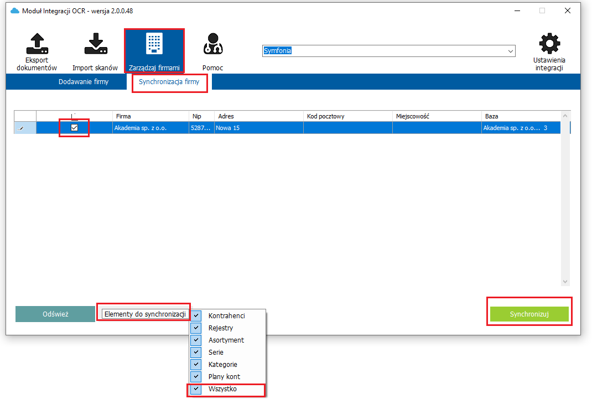Click table scrollbar up arrow
This screenshot has width=592, height=399.
pos(565,116)
